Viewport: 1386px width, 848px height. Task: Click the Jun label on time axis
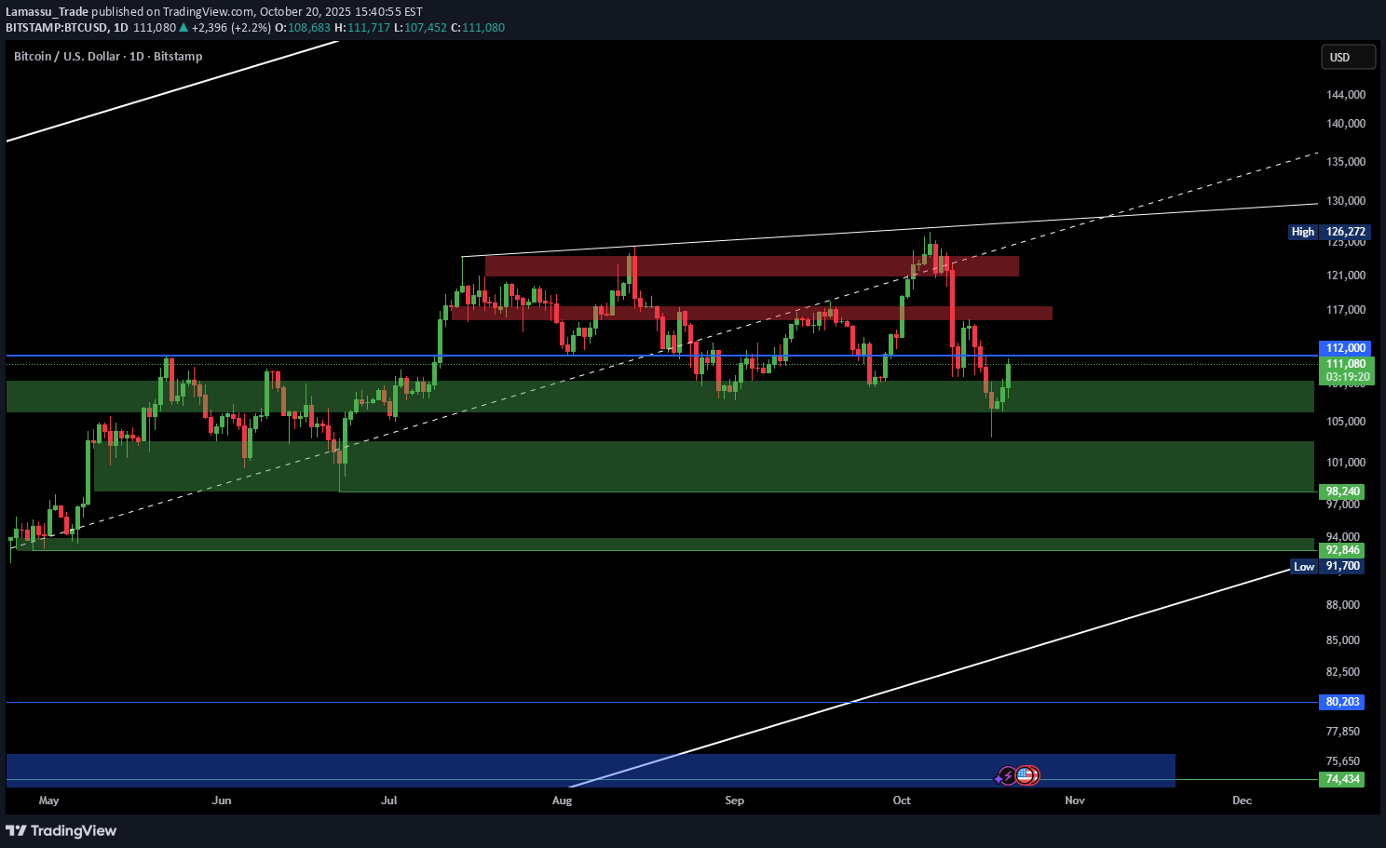[x=222, y=801]
